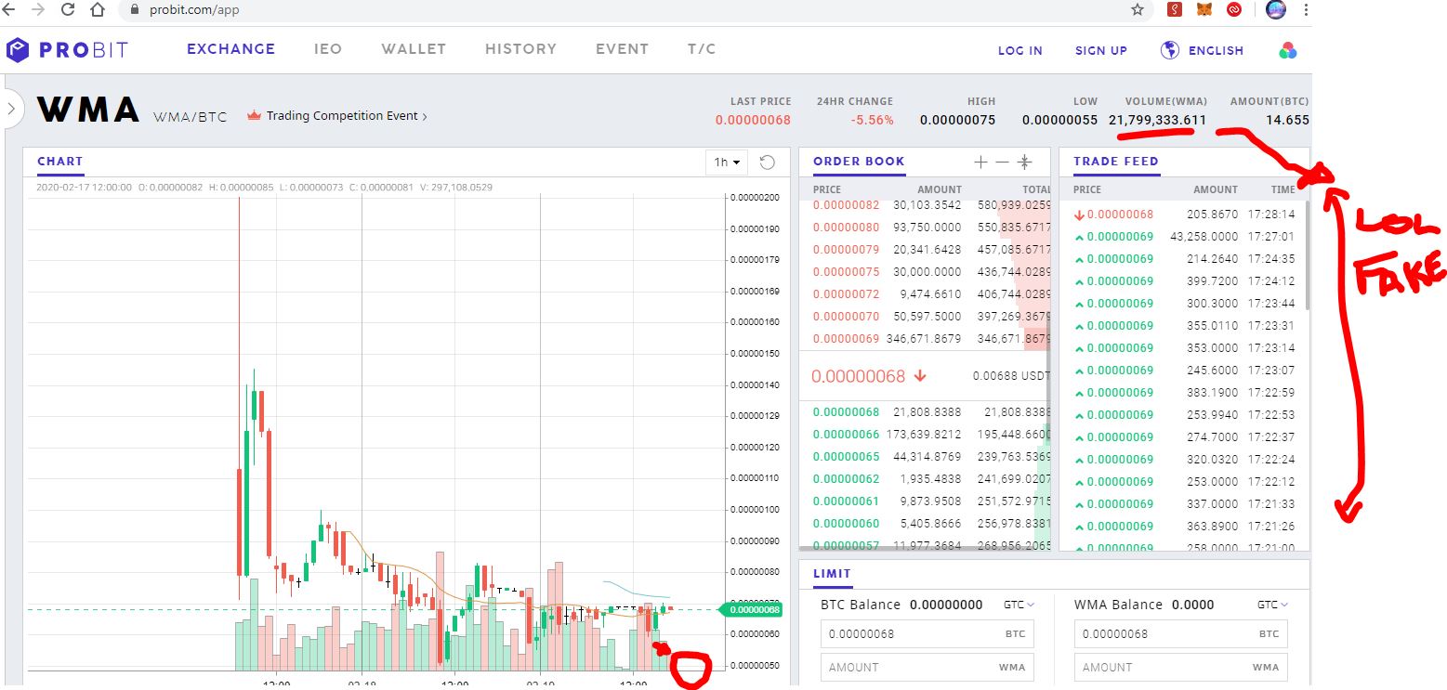Click the browser forward arrow
Viewport: 1447px width, 690px height.
[38, 10]
